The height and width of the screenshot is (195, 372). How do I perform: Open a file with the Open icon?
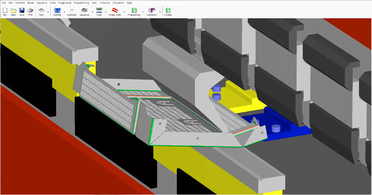(x=13, y=11)
